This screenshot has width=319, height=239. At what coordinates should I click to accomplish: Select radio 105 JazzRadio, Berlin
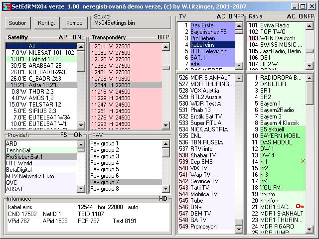coord(277,51)
